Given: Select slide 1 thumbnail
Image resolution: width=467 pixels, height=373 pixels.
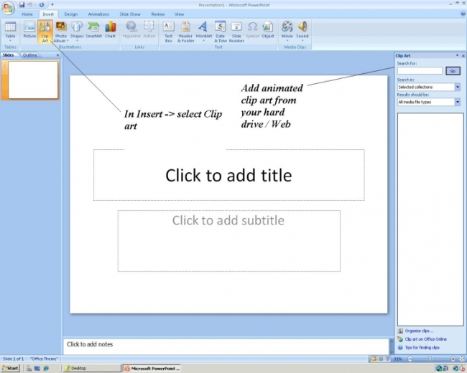Looking at the screenshot, I should click(33, 80).
